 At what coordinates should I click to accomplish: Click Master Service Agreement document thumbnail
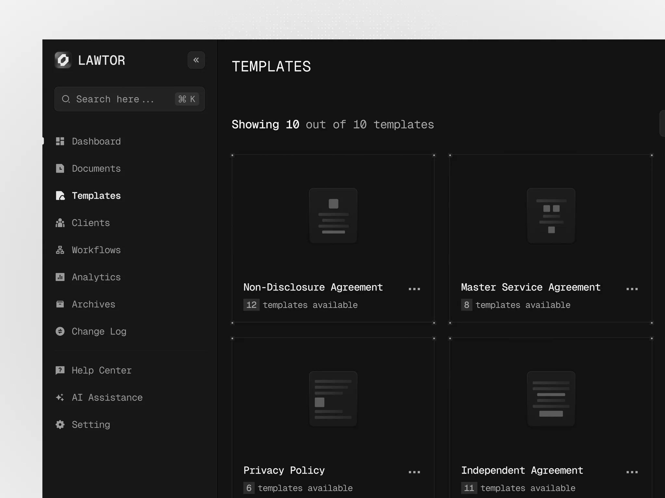(x=551, y=216)
